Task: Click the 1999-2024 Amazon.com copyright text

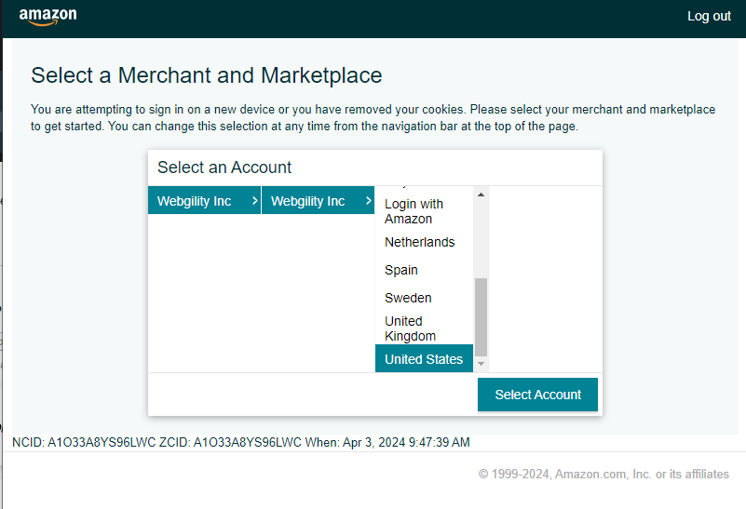Action: point(604,474)
